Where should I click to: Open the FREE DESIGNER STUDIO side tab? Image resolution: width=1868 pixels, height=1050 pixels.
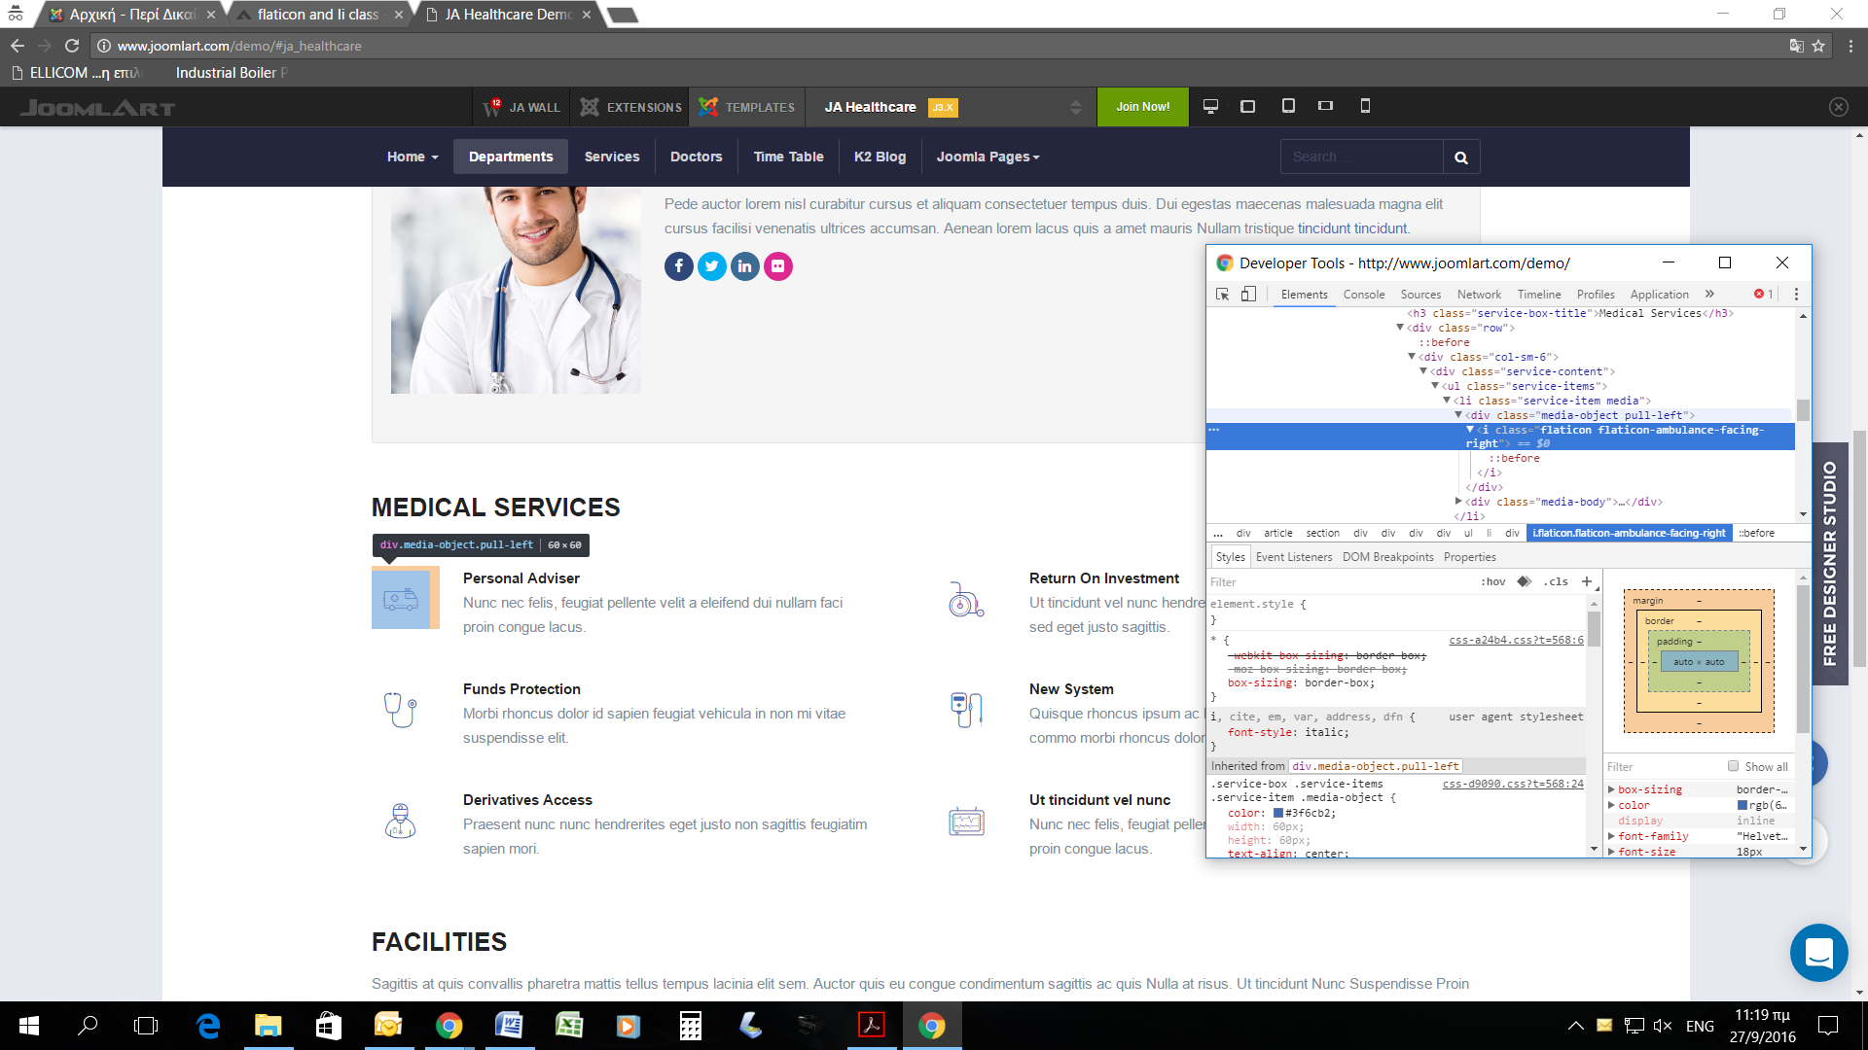(1830, 564)
